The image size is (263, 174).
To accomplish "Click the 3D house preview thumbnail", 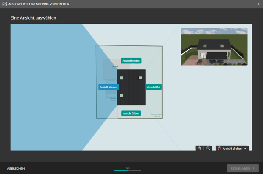I will tap(214, 47).
